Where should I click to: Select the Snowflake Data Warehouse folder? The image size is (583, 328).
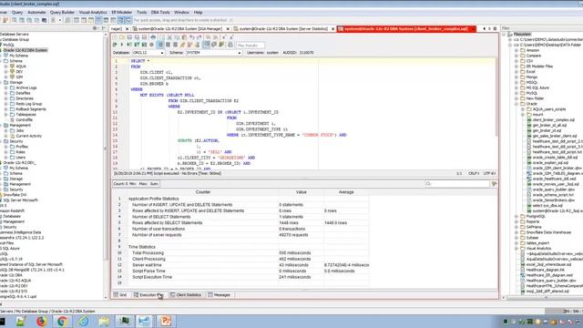[x=548, y=232]
